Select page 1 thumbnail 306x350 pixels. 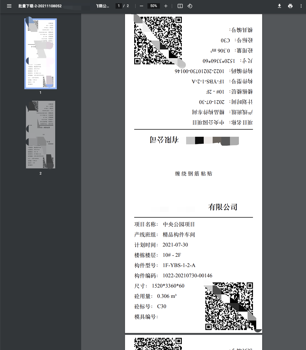41,54
